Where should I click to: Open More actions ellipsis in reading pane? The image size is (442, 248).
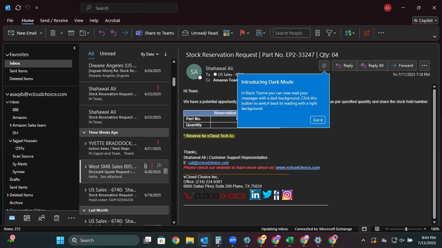pos(424,66)
